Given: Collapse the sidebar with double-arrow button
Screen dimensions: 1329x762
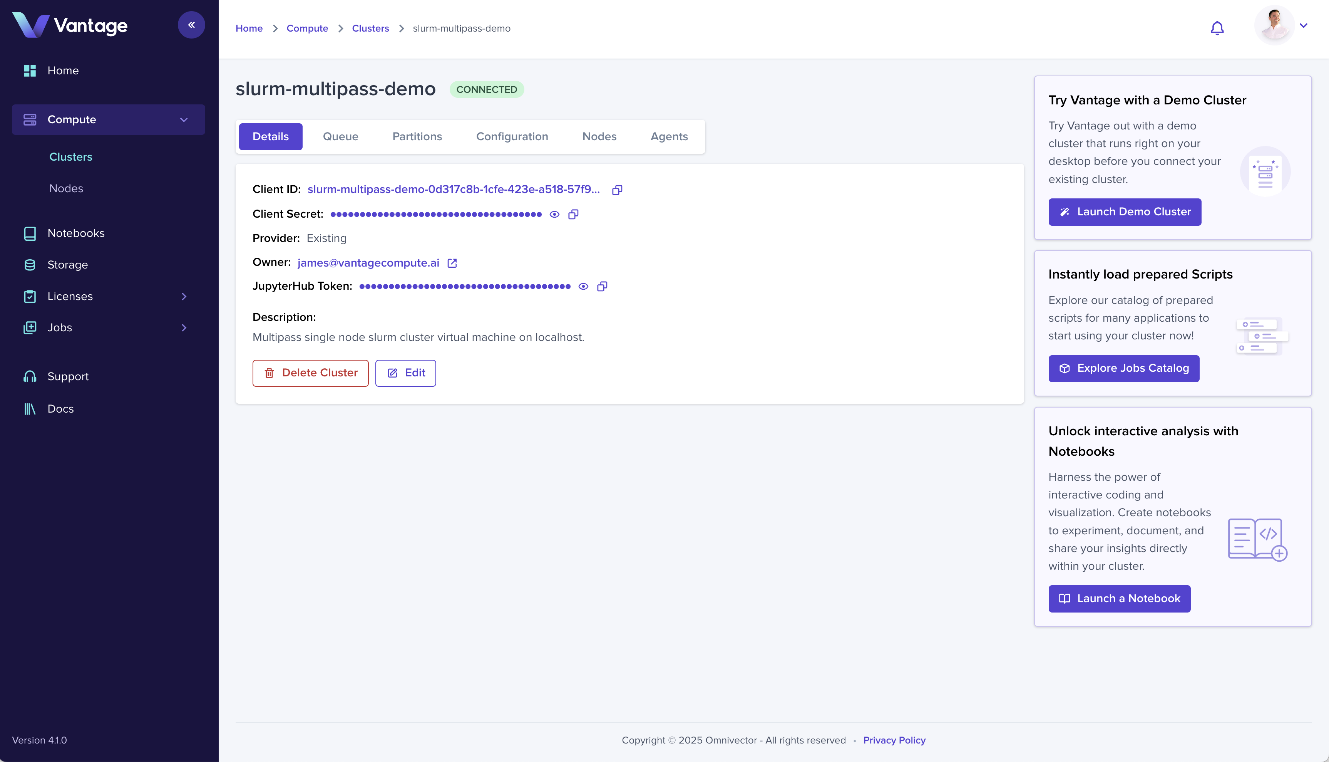Looking at the screenshot, I should (191, 25).
